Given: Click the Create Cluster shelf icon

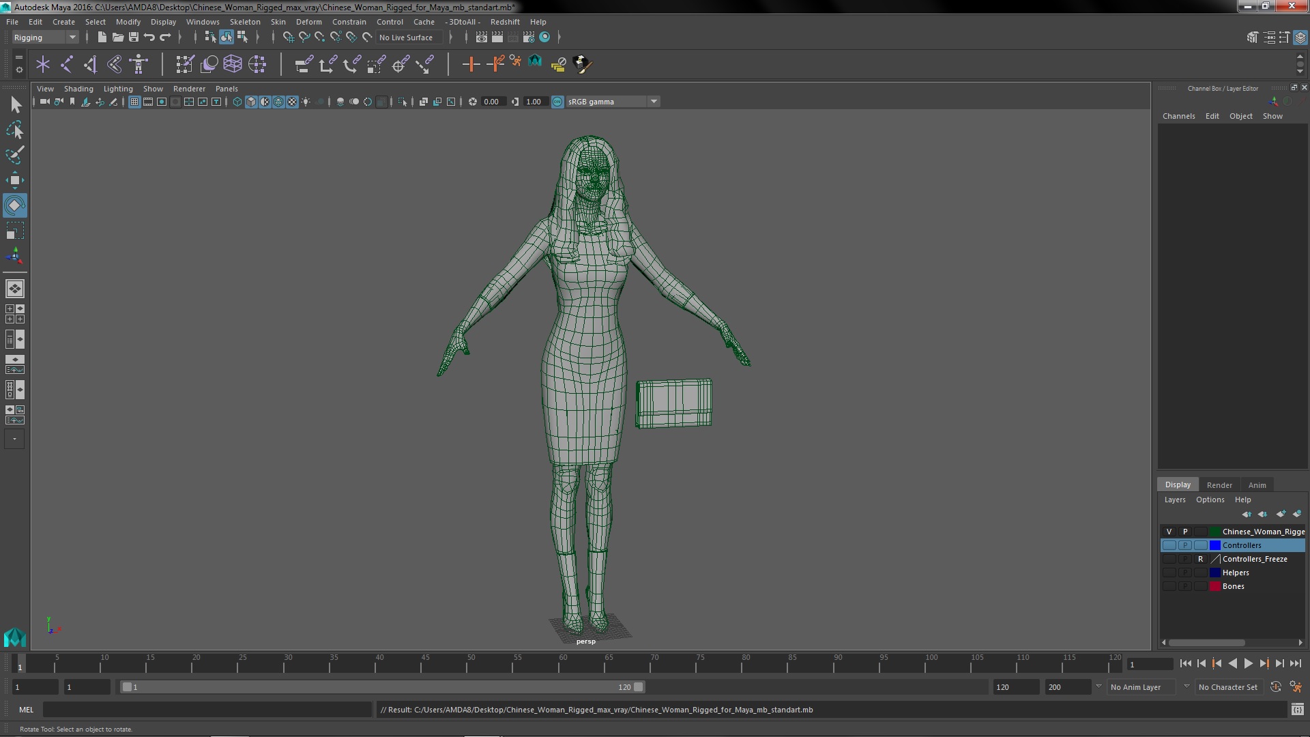Looking at the screenshot, I should (x=257, y=64).
